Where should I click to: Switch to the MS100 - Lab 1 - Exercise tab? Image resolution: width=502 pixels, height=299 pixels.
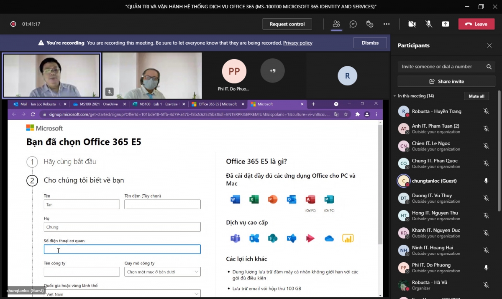click(158, 104)
